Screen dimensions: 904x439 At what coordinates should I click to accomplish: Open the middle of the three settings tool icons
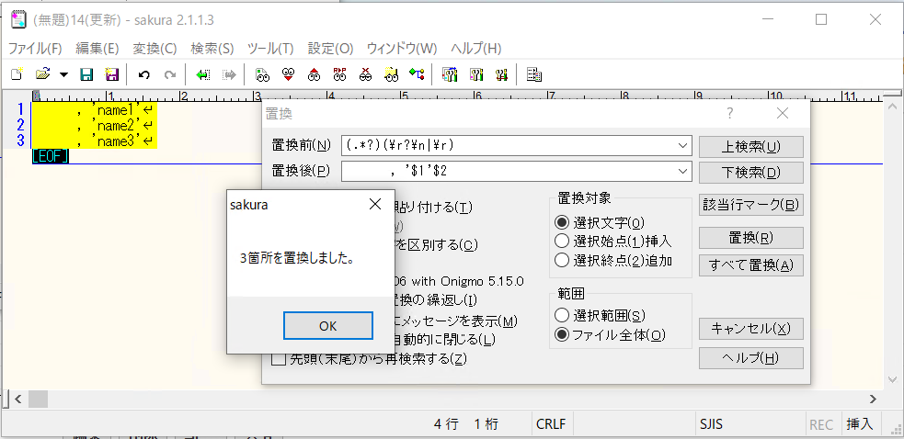475,74
